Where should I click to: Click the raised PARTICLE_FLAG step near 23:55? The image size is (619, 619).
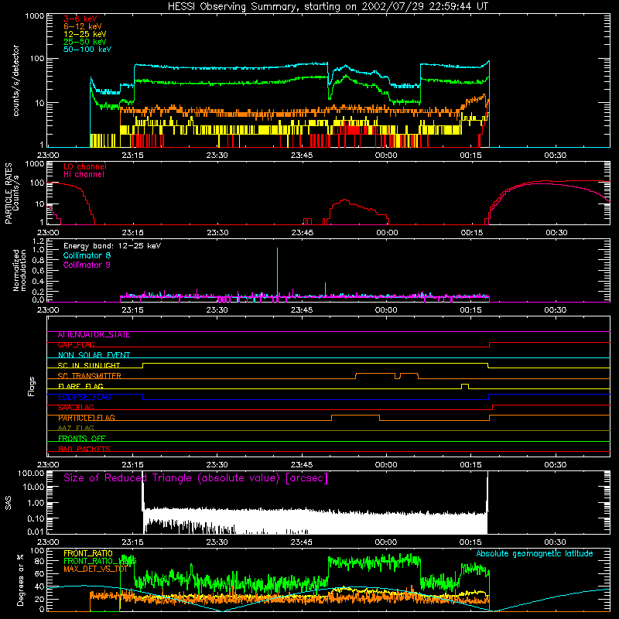pos(356,417)
